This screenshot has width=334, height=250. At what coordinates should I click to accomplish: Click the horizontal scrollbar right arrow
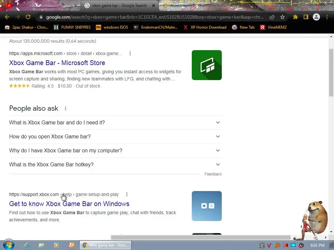click(x=326, y=237)
